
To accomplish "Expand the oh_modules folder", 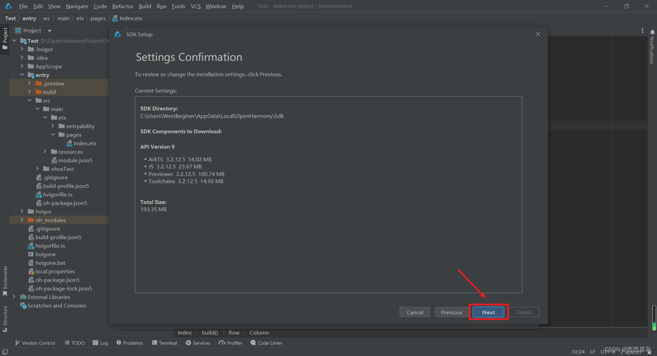I will (x=22, y=220).
